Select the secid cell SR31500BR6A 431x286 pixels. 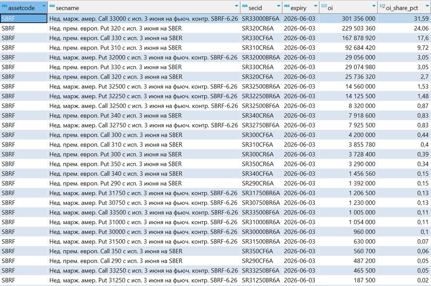pyautogui.click(x=261, y=241)
